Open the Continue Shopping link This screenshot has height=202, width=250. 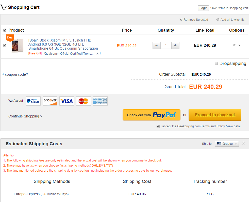25,116
